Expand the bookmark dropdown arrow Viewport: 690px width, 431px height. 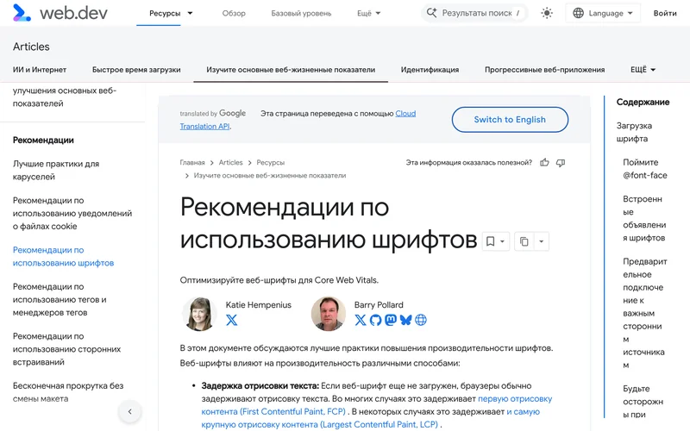(502, 241)
